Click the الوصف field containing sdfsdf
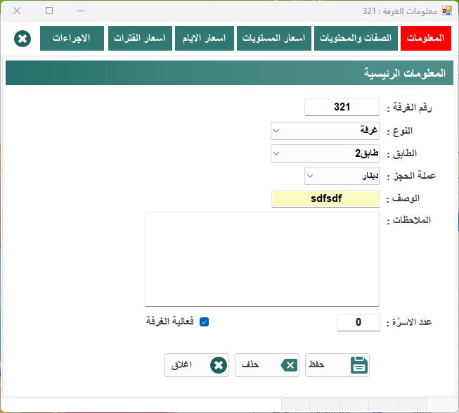The width and height of the screenshot is (459, 413). [325, 198]
